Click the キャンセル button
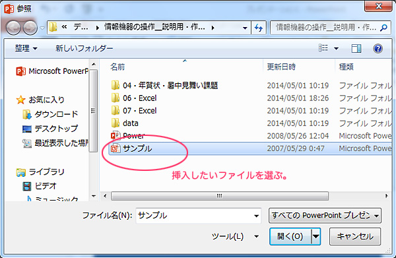396x258 pixels. (355, 236)
